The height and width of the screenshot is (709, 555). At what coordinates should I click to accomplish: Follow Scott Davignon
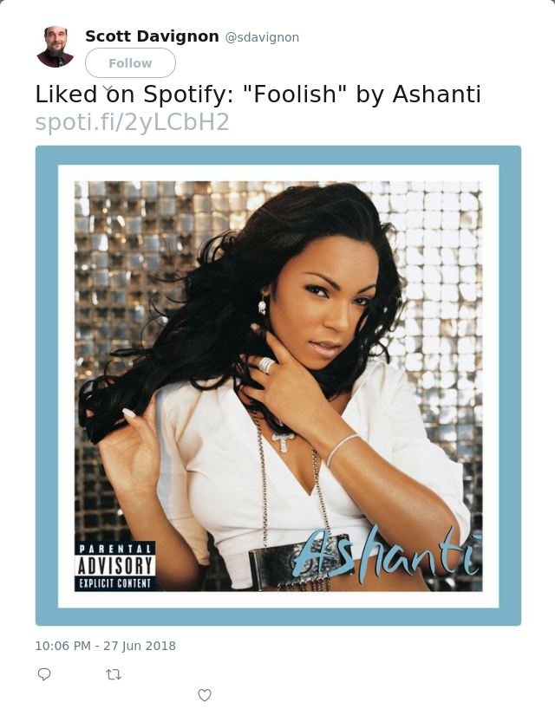[130, 63]
